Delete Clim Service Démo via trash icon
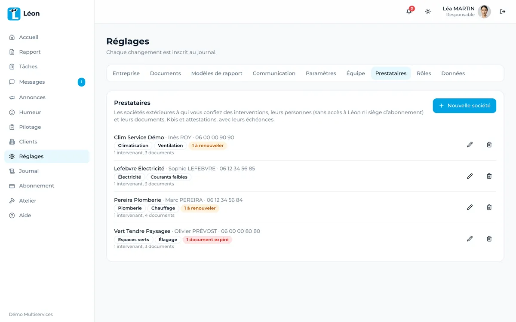Image resolution: width=516 pixels, height=322 pixels. click(x=489, y=145)
